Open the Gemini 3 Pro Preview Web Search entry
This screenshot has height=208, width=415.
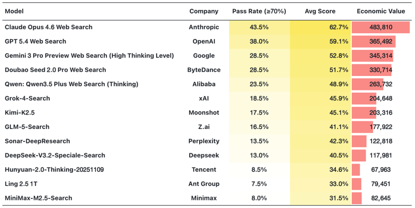(x=89, y=56)
